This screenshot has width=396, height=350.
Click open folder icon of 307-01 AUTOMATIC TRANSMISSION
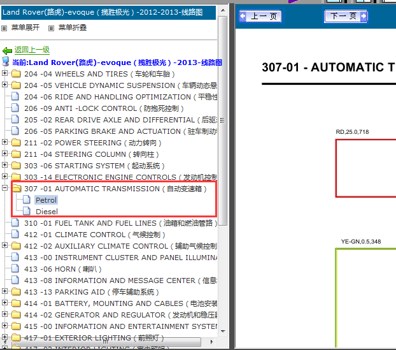[x=17, y=188]
